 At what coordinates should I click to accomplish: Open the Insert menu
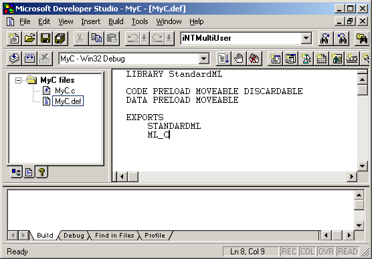(90, 21)
